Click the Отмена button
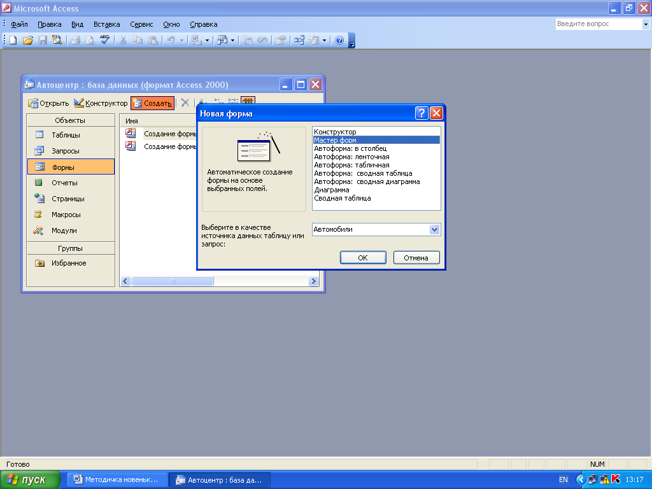Screen dimensions: 652x489 coord(416,258)
